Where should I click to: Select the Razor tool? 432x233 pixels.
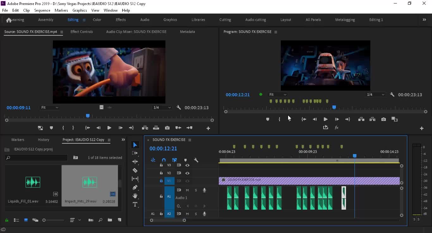(135, 170)
